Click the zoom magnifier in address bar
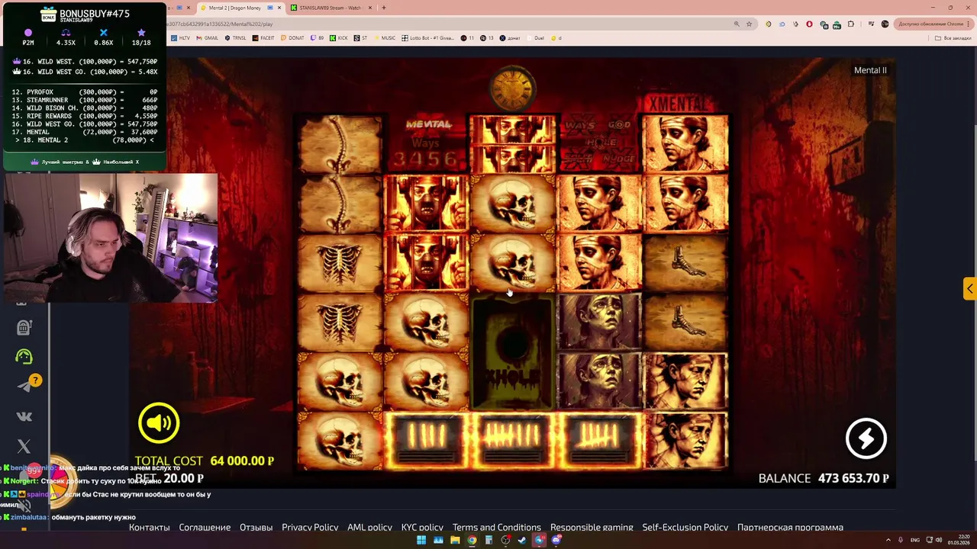This screenshot has width=977, height=549. 736,24
